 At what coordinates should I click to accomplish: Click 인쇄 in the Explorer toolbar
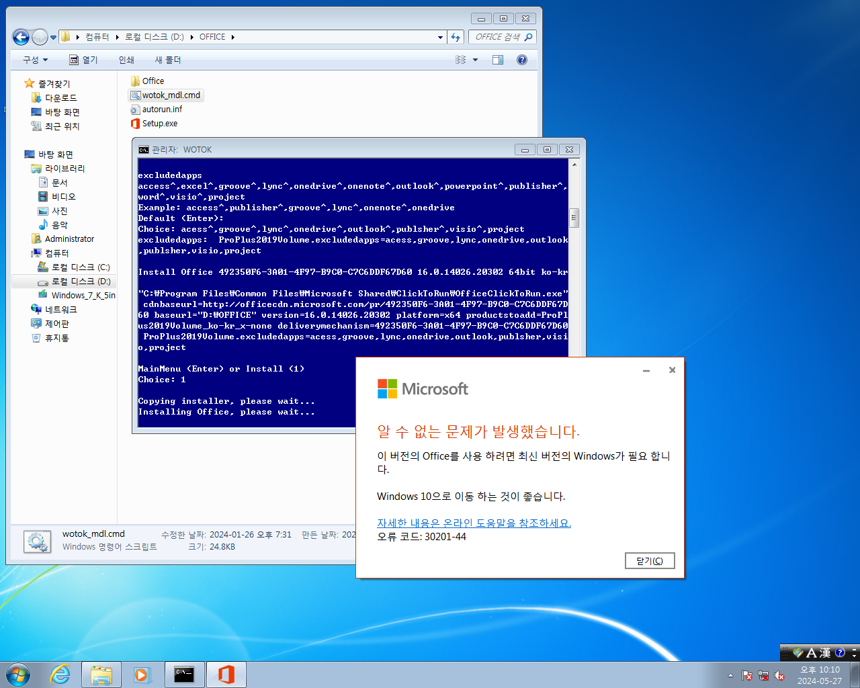pos(126,60)
